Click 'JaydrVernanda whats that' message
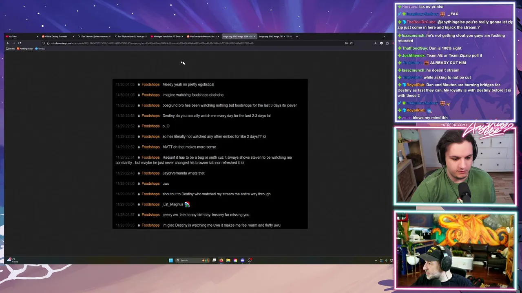This screenshot has height=293, width=522. coord(184,173)
